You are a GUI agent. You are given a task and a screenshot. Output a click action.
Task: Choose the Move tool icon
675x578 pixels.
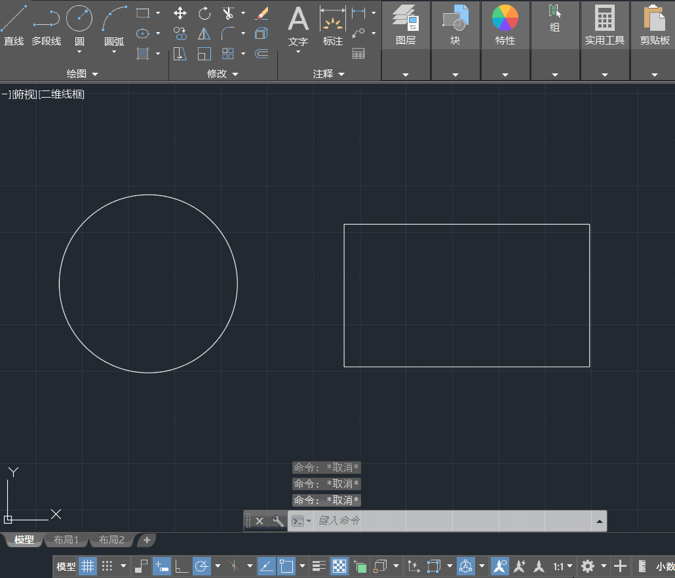tap(180, 13)
